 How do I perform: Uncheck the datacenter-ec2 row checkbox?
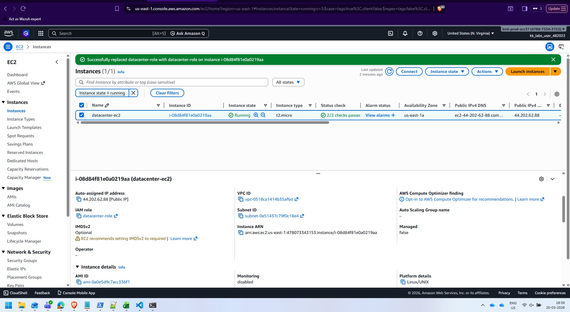[82, 115]
